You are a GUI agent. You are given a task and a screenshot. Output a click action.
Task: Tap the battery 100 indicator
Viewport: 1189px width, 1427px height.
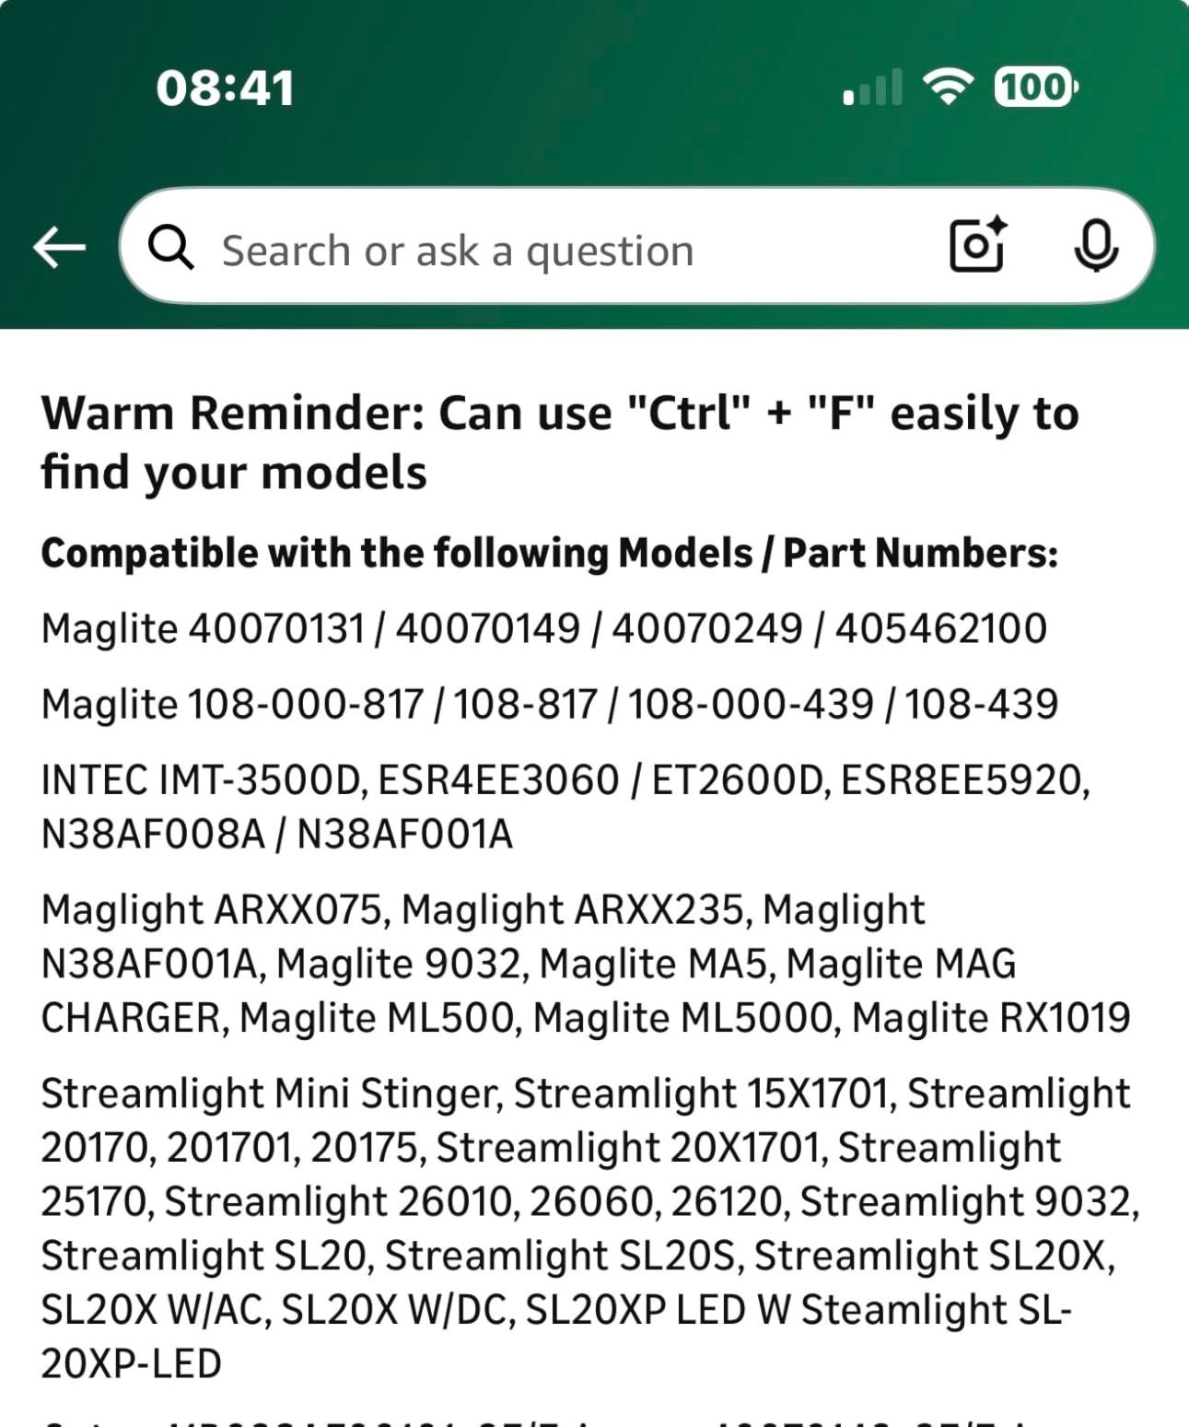click(x=1036, y=88)
